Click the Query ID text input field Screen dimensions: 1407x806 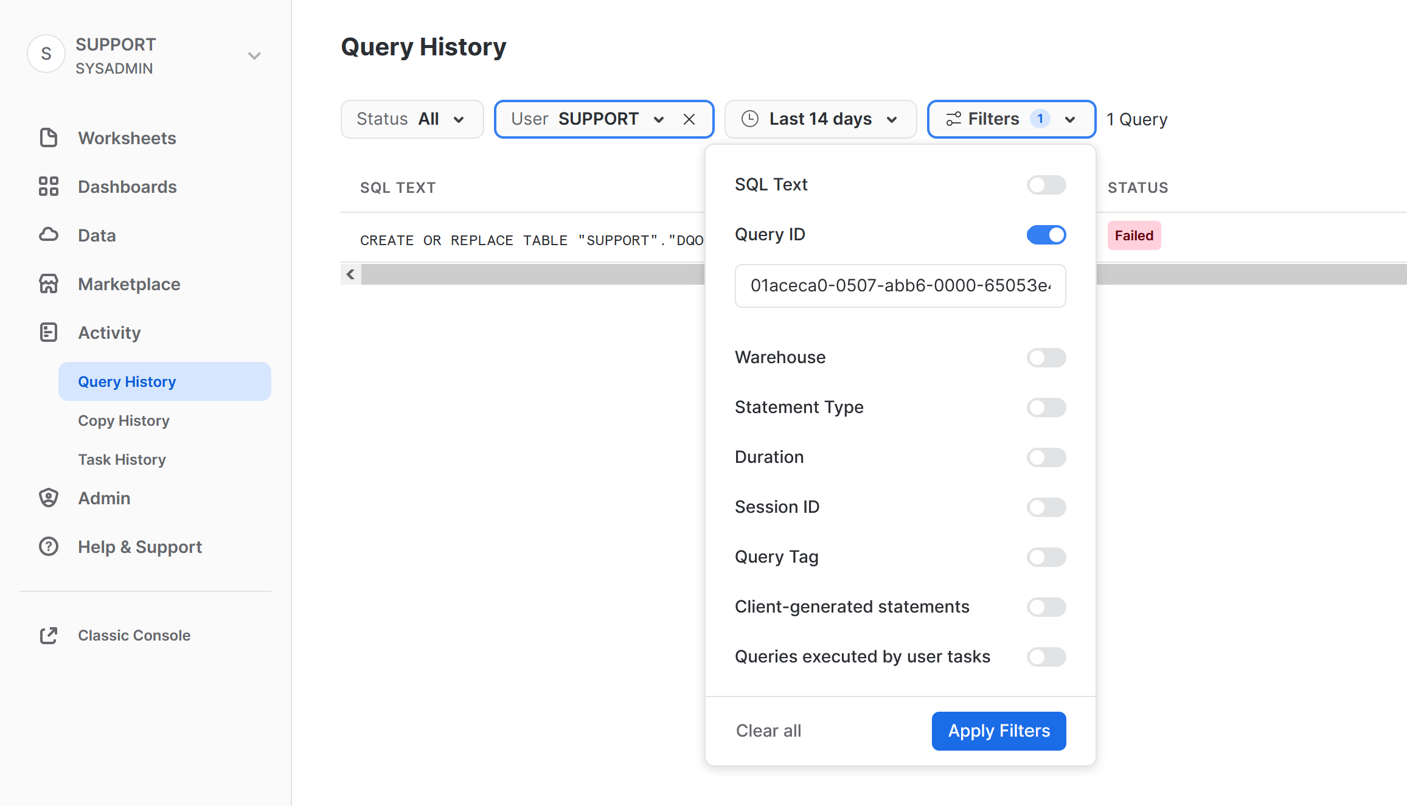point(900,286)
